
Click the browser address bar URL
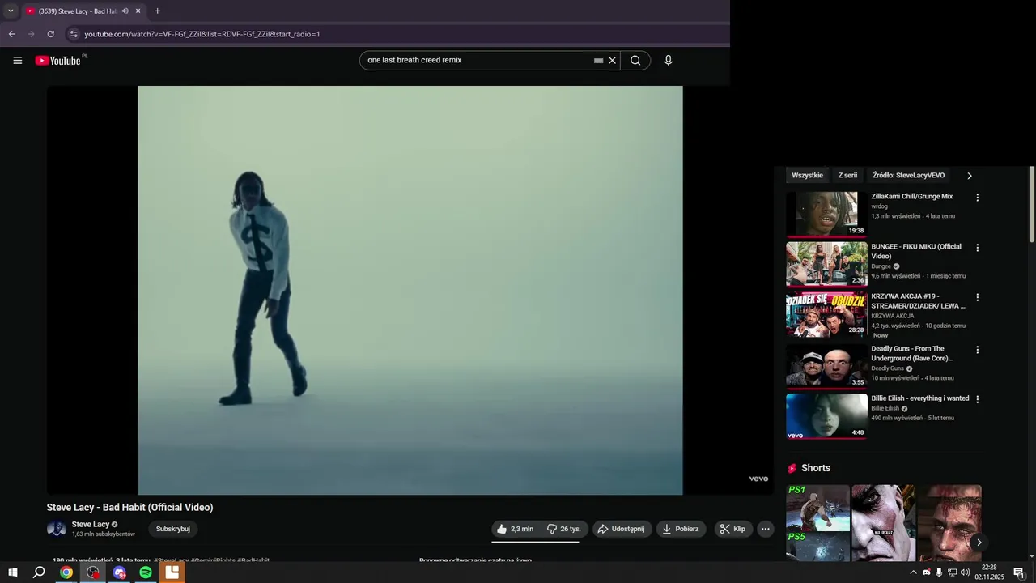(202, 34)
